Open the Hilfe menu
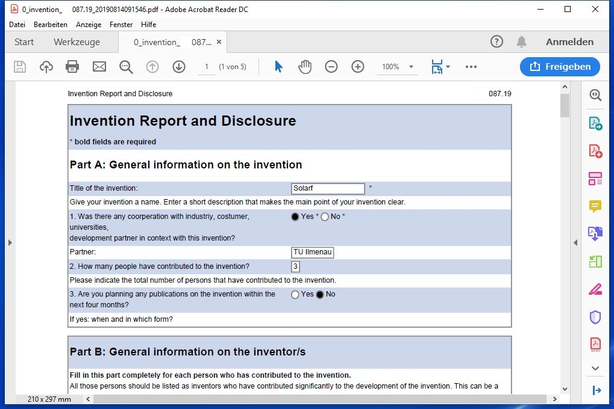This screenshot has height=409, width=614. click(x=148, y=25)
